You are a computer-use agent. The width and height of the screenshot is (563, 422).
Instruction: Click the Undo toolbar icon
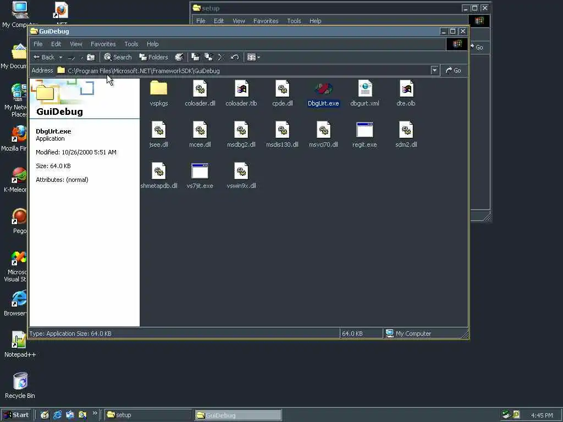pos(234,57)
